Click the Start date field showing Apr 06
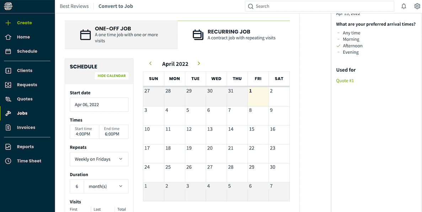422x212 pixels. [x=99, y=104]
